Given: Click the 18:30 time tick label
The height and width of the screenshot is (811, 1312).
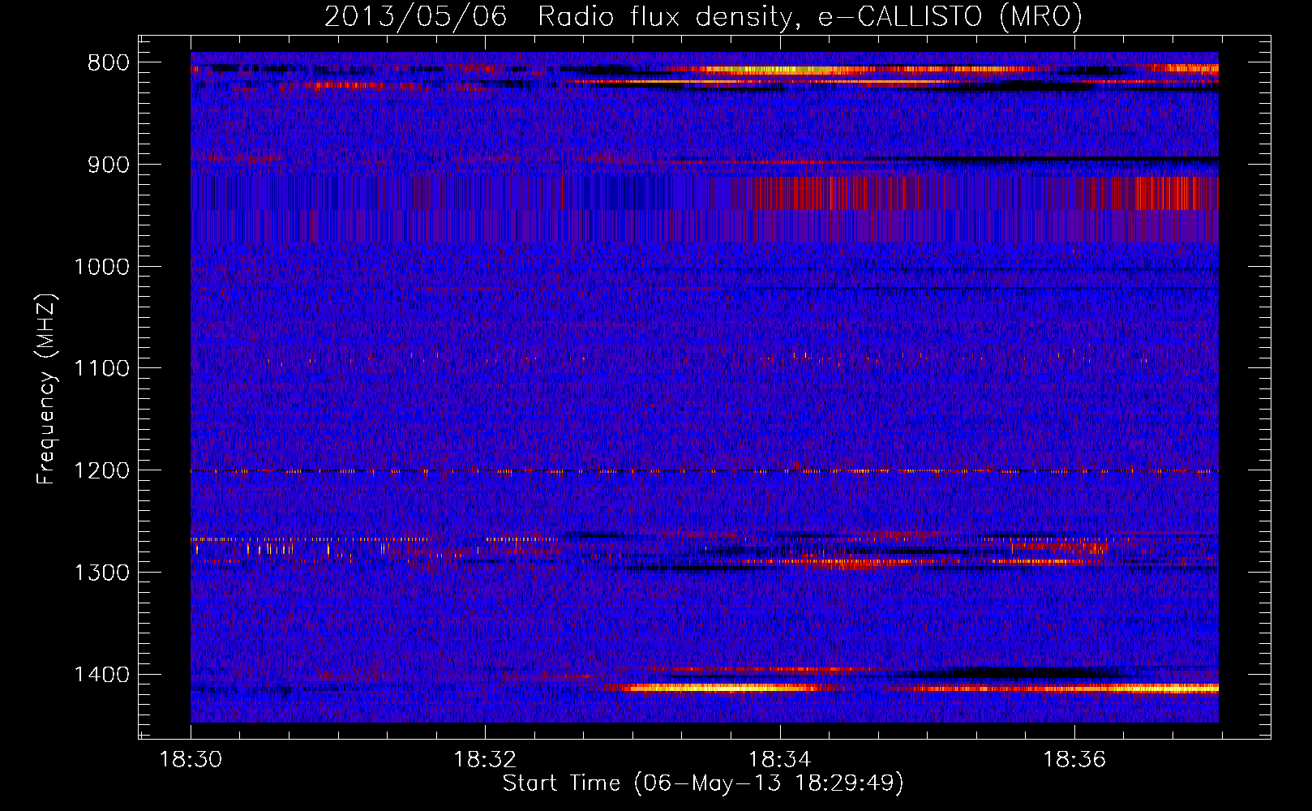Looking at the screenshot, I should click(x=191, y=760).
